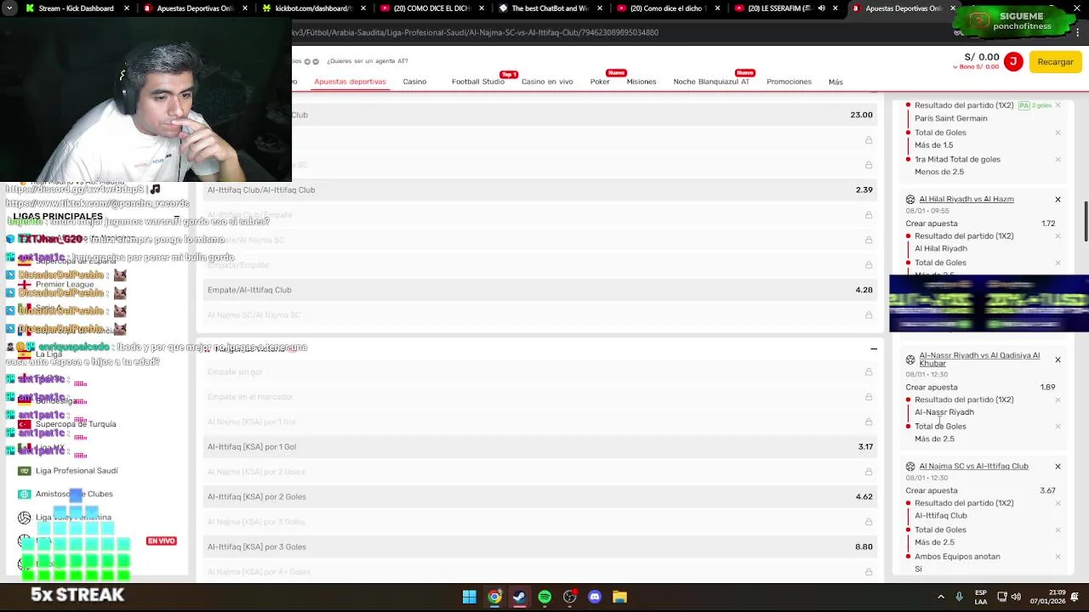
Task: Open the Más menu
Action: pyautogui.click(x=835, y=82)
